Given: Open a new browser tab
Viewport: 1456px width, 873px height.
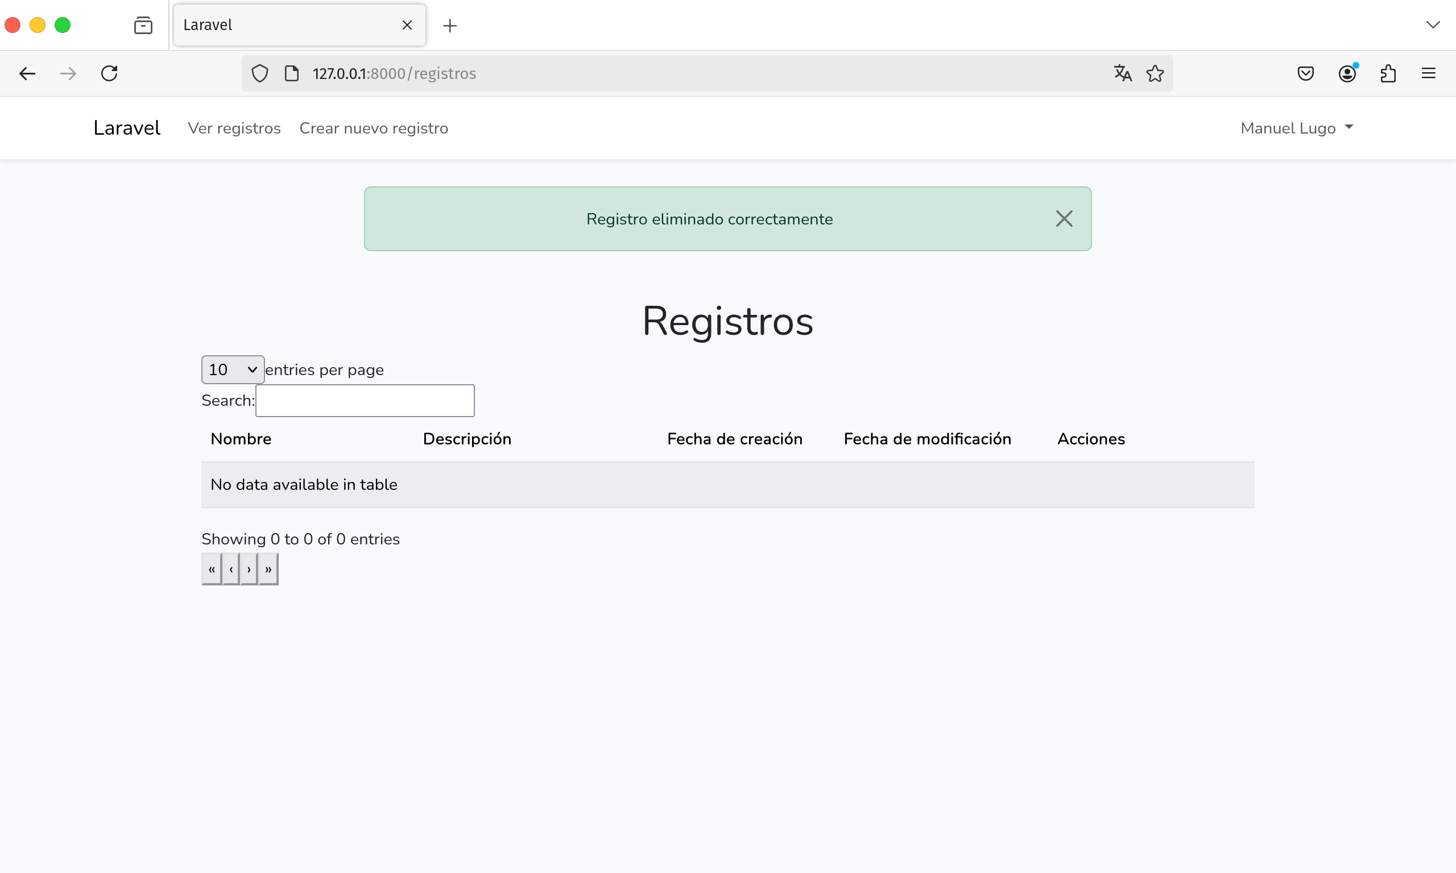Looking at the screenshot, I should click(450, 26).
